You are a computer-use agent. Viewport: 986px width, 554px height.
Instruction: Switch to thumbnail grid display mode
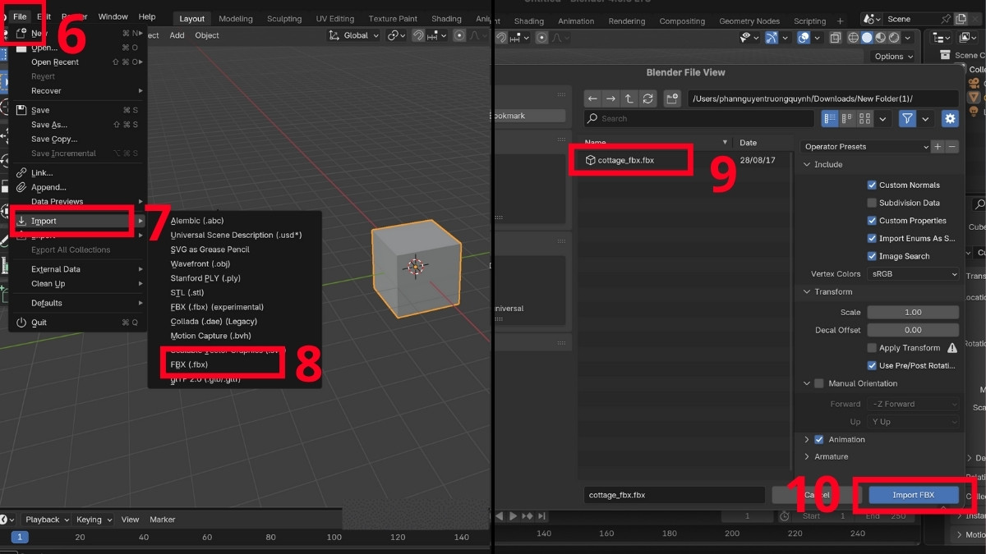pyautogui.click(x=864, y=119)
